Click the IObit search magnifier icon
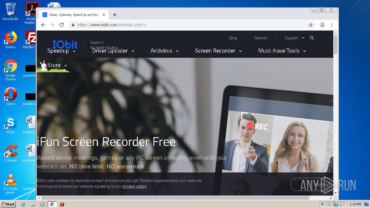Viewport: 370px width, 208px height. [x=312, y=38]
